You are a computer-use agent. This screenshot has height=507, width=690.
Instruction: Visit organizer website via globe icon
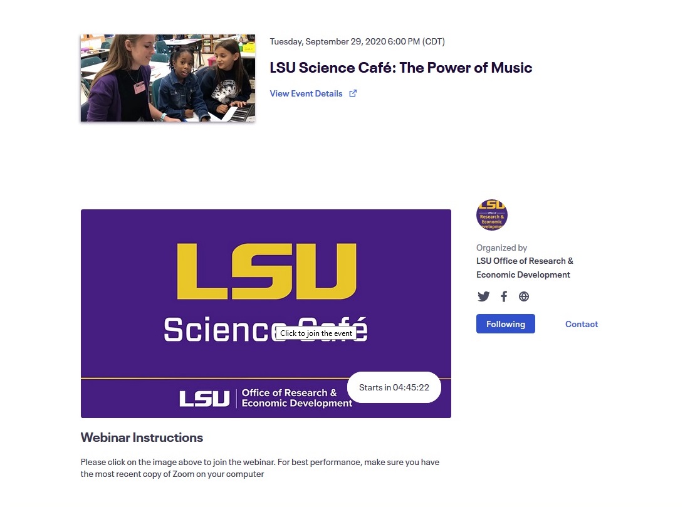tap(524, 296)
